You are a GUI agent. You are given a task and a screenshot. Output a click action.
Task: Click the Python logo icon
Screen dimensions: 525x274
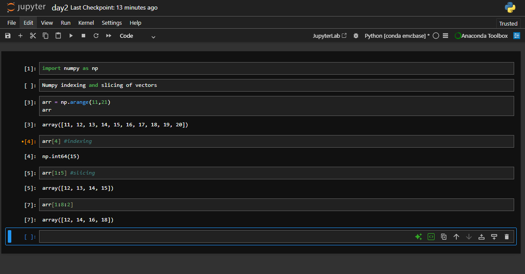point(510,8)
